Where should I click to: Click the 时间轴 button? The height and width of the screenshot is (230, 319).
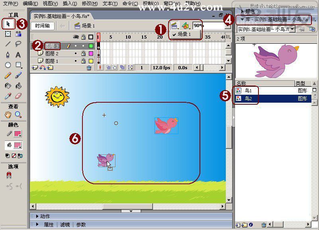[x=42, y=26]
